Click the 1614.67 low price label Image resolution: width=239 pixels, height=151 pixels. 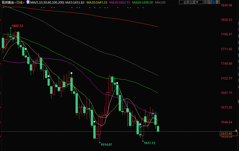[x=106, y=145]
